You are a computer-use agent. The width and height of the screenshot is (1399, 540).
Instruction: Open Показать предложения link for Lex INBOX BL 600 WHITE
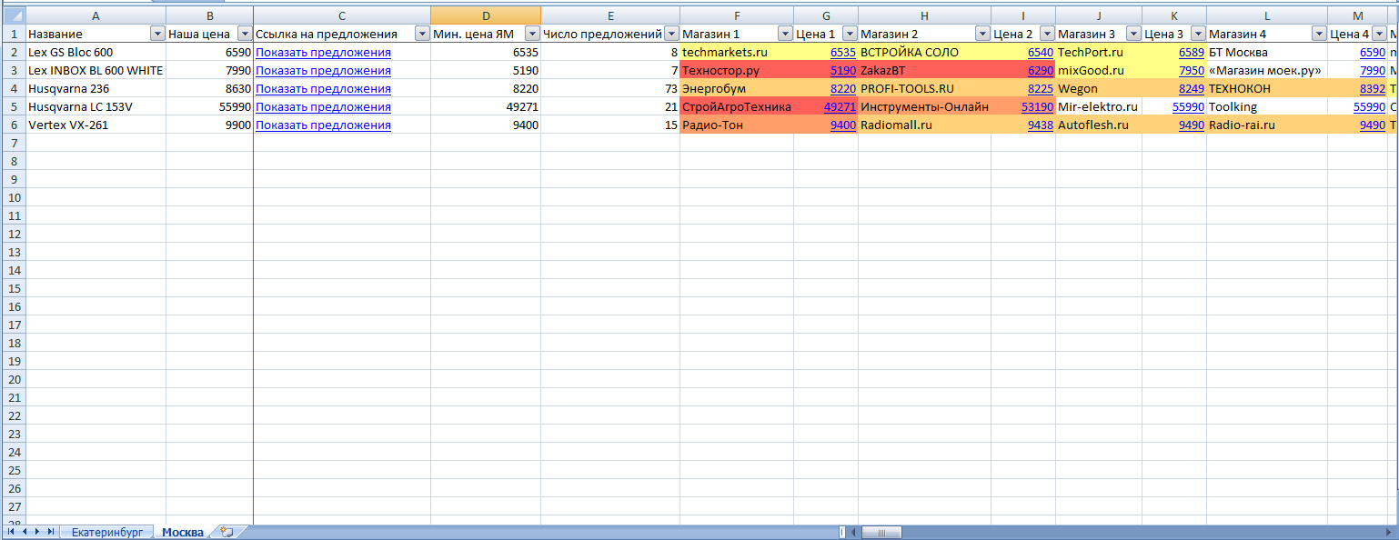point(323,70)
